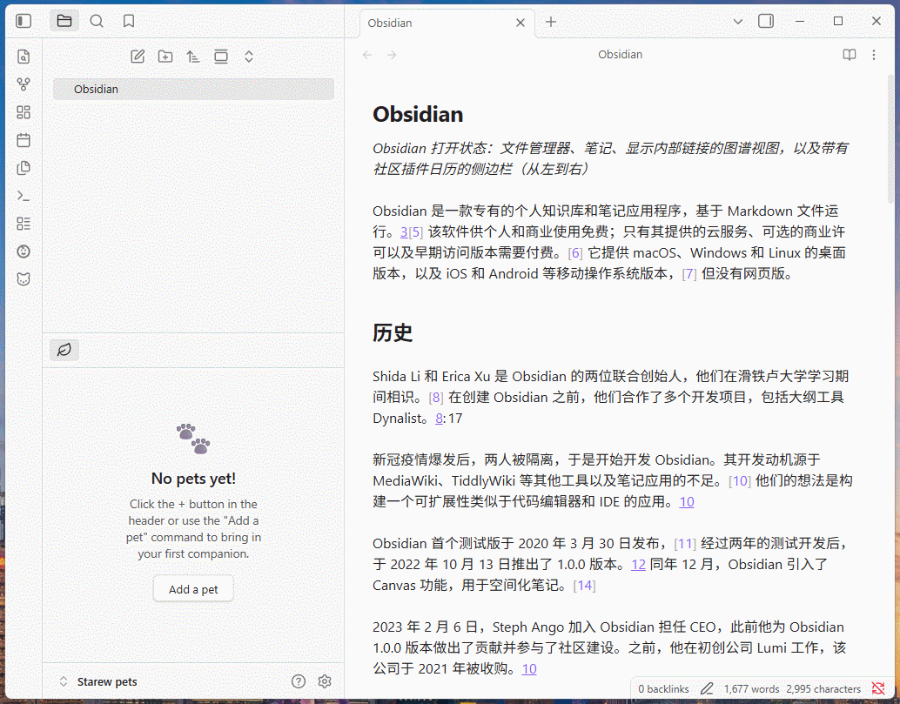
Task: Show 0 backlinks in status bar
Action: [x=663, y=689]
